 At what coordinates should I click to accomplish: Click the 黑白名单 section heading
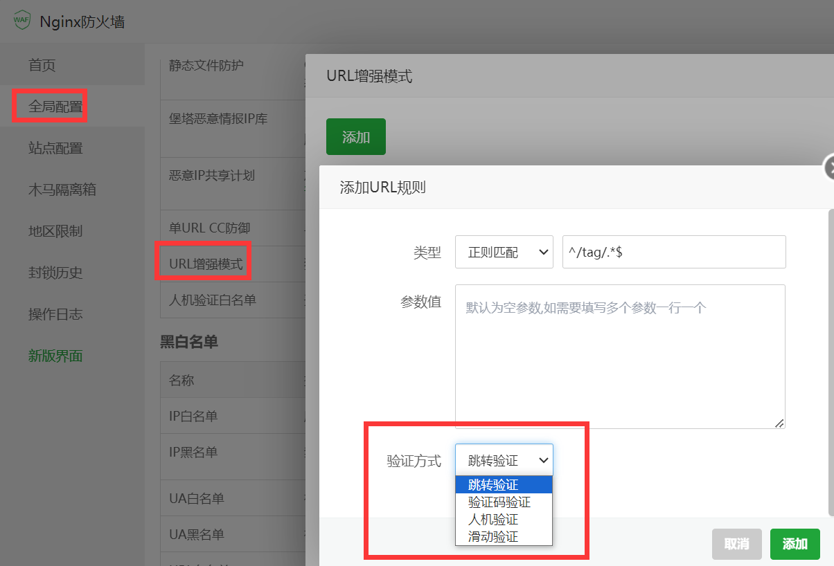pyautogui.click(x=189, y=341)
